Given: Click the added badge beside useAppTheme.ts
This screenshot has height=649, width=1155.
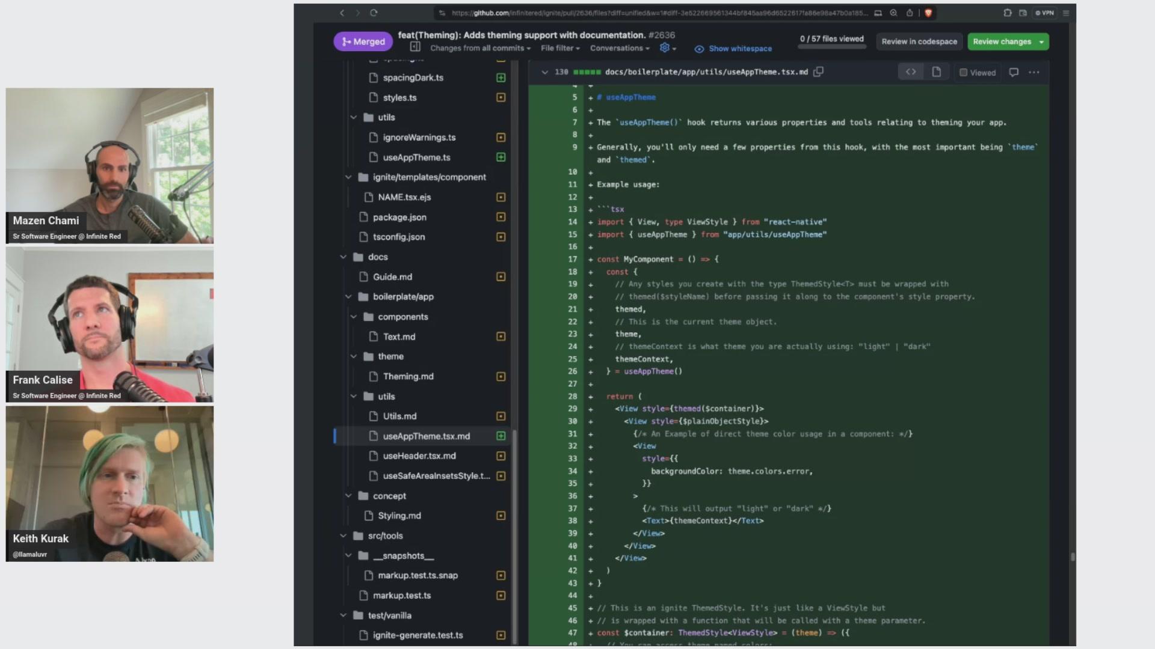Looking at the screenshot, I should pos(500,157).
